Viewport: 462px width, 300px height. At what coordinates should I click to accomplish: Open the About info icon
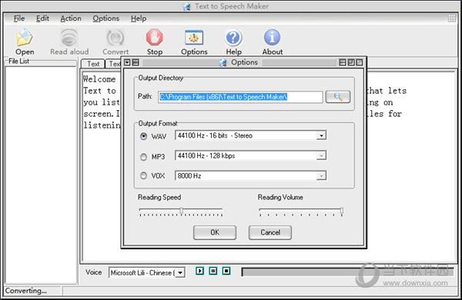tap(273, 38)
